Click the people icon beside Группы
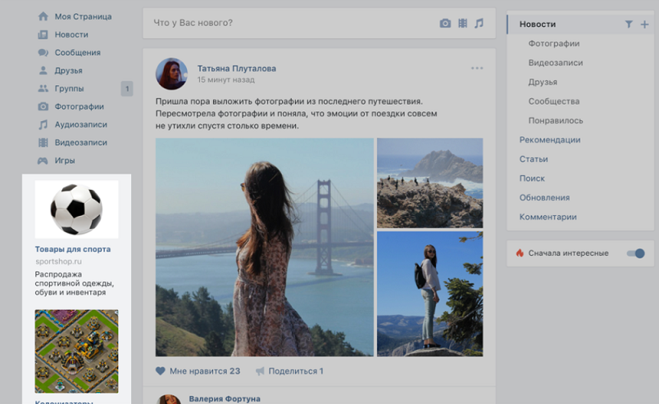Screen dimensions: 659x404 (43, 88)
